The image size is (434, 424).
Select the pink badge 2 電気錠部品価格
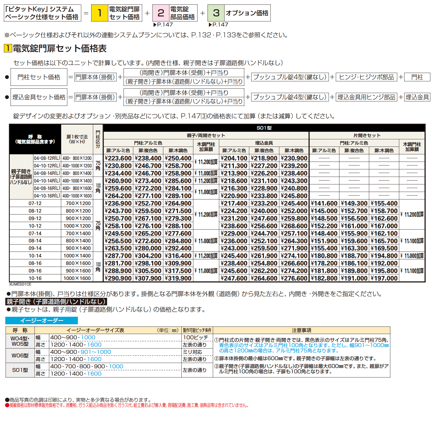coord(175,12)
